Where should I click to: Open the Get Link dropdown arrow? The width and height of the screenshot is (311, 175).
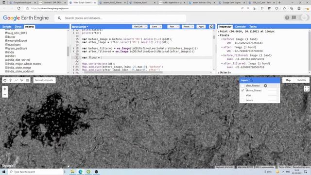click(146, 27)
